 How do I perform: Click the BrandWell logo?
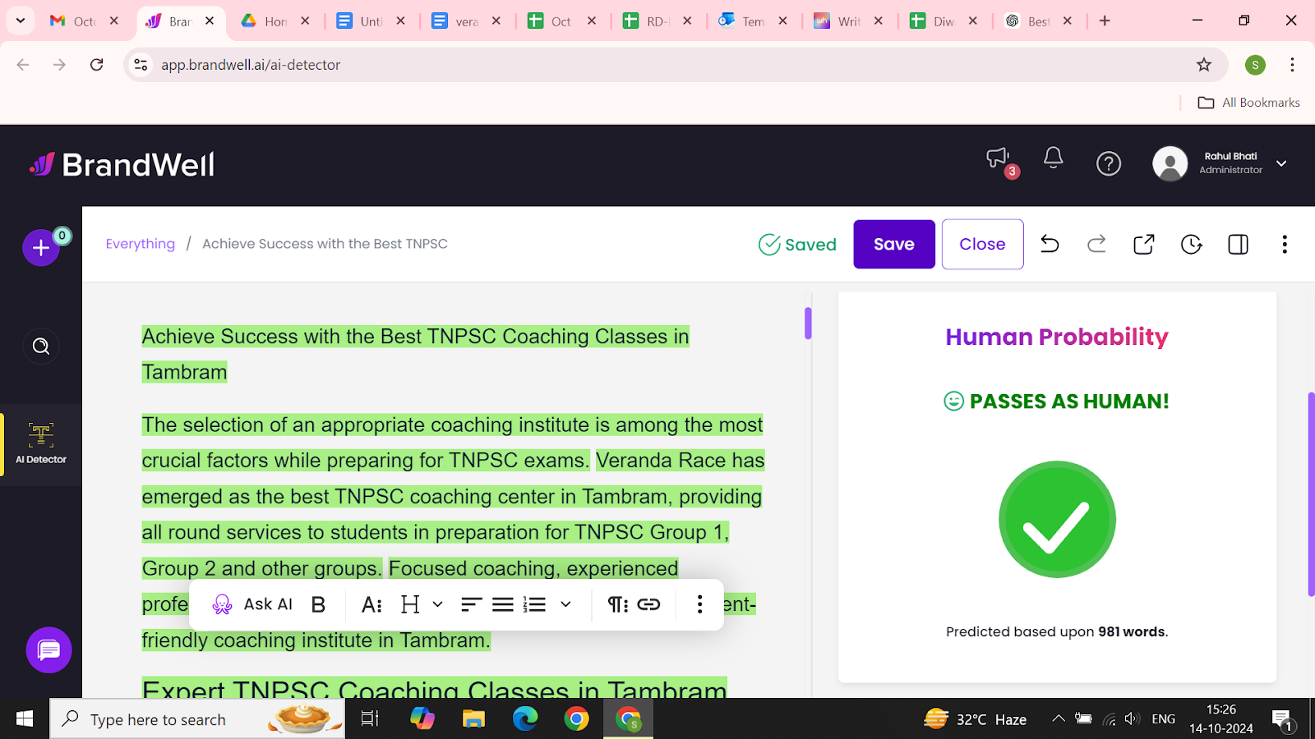[x=122, y=165]
